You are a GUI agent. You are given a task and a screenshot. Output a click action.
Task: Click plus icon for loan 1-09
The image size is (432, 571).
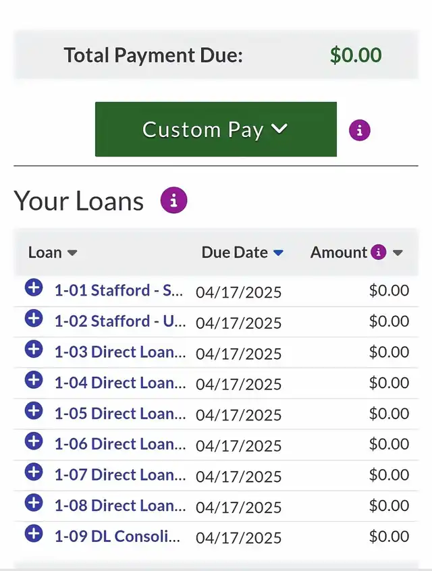tap(34, 534)
